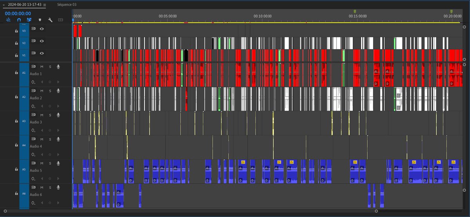The image size is (470, 217).
Task: Target track V1 header label
Action: 24,55
